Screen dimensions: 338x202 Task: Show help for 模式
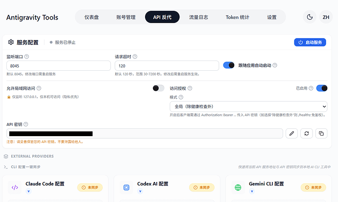(181, 97)
